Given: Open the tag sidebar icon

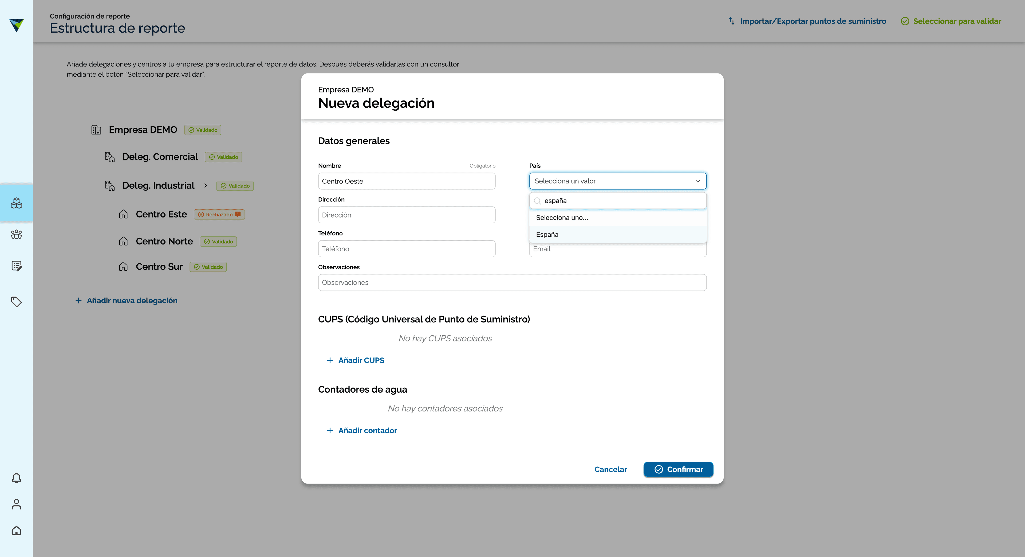Looking at the screenshot, I should pos(16,302).
